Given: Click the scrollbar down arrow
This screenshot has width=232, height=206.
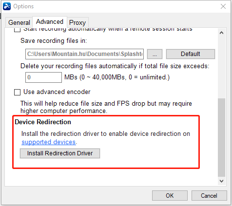Looking at the screenshot, I should point(221,181).
